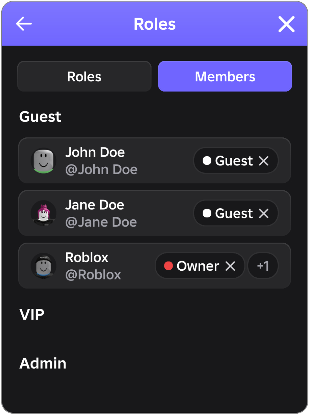Expand the Admin members section

point(43,363)
